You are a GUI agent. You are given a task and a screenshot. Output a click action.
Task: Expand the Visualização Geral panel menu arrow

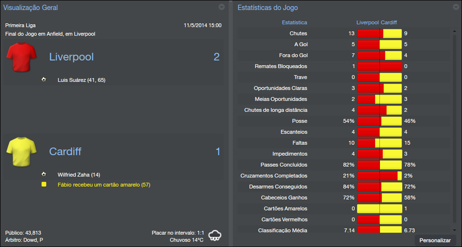[x=222, y=7]
